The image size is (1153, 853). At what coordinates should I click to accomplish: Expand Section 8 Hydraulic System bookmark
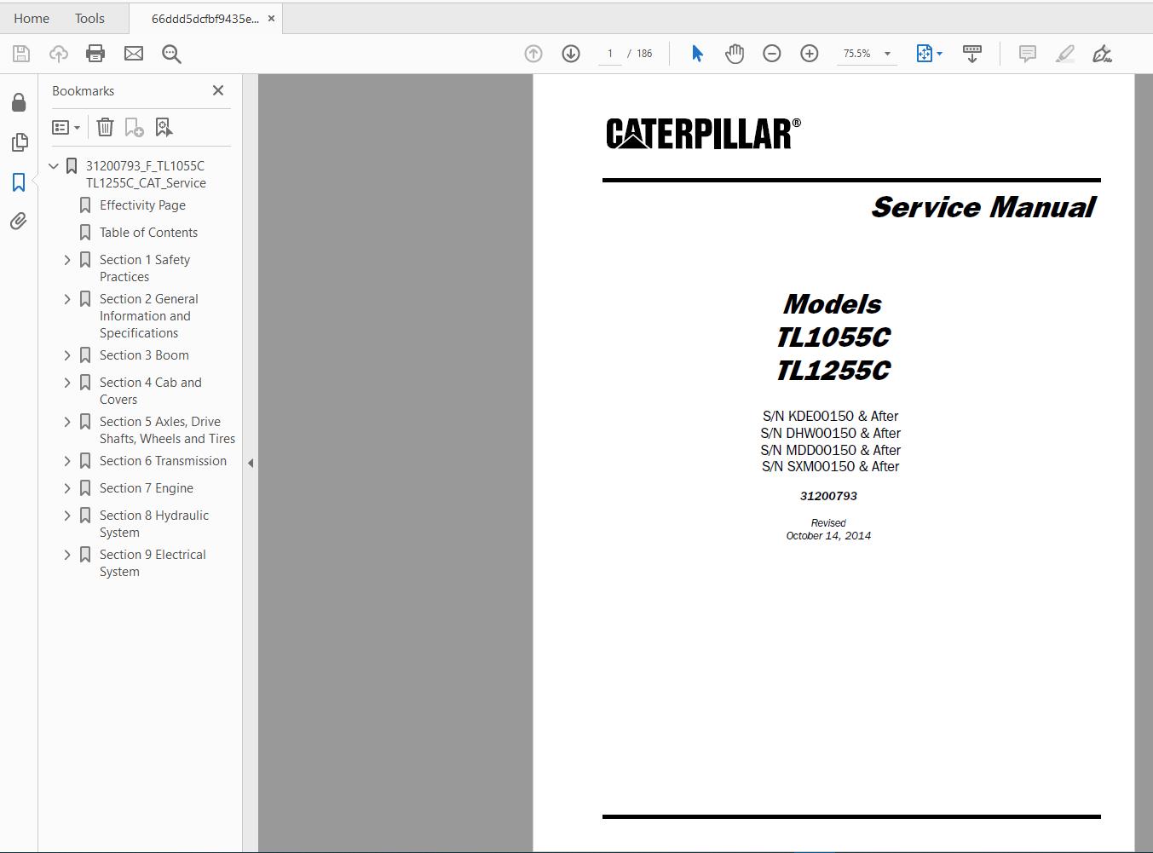[67, 516]
